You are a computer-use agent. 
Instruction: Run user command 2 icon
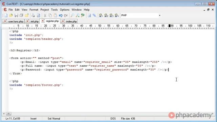coord(106,15)
